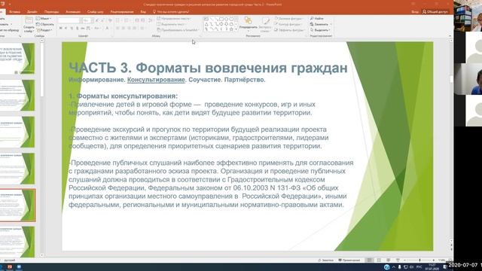Select the triangle shape in shapes gallery
The height and width of the screenshot is (271, 482).
tap(206, 24)
